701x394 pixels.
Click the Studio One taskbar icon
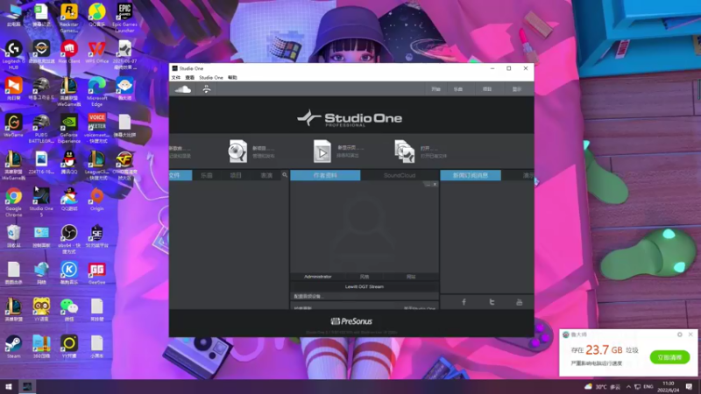[x=27, y=386]
